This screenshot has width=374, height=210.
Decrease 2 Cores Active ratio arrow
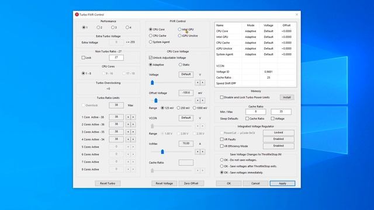[128, 124]
